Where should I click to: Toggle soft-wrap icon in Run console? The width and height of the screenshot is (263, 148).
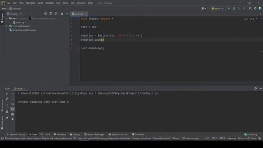[x=13, y=104]
